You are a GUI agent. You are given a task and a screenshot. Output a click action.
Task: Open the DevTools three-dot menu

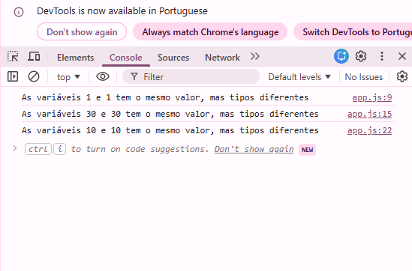(x=382, y=56)
